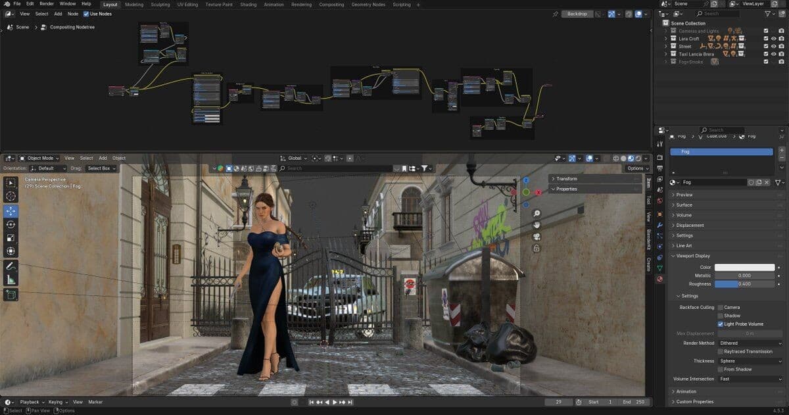This screenshot has width=789, height=415.
Task: Click the Metallic value slider
Action: [745, 276]
